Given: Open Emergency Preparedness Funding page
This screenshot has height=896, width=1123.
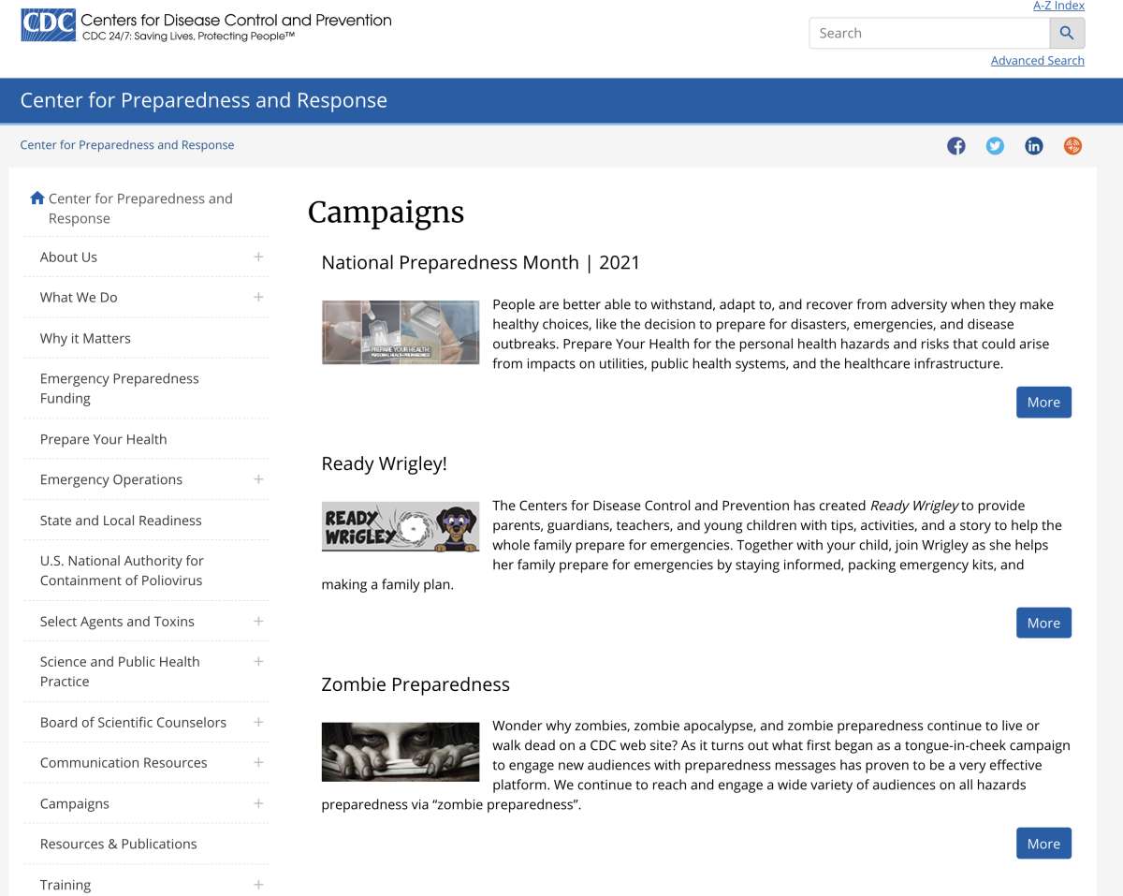Looking at the screenshot, I should (x=120, y=389).
